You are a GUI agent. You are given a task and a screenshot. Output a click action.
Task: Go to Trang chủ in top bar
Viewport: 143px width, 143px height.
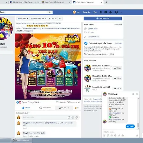86,12
